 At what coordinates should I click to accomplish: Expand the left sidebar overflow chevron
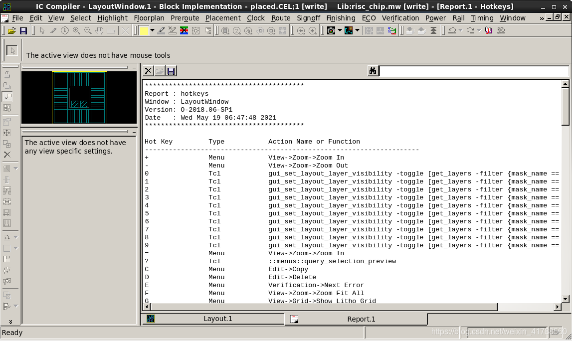pos(10,322)
